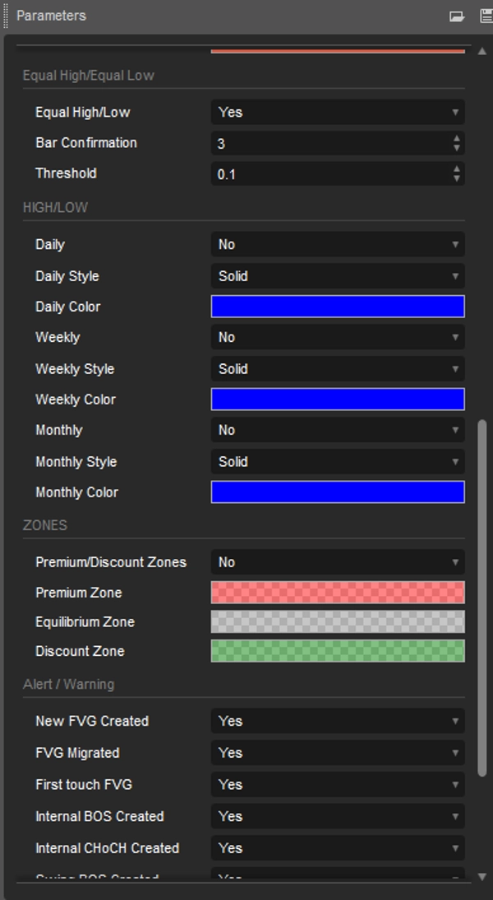Enable Premium/Discount Zones
This screenshot has width=493, height=900.
337,562
